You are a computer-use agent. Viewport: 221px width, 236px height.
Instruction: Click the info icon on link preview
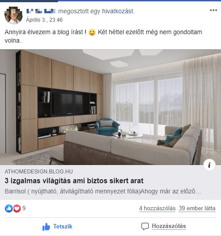point(209,165)
